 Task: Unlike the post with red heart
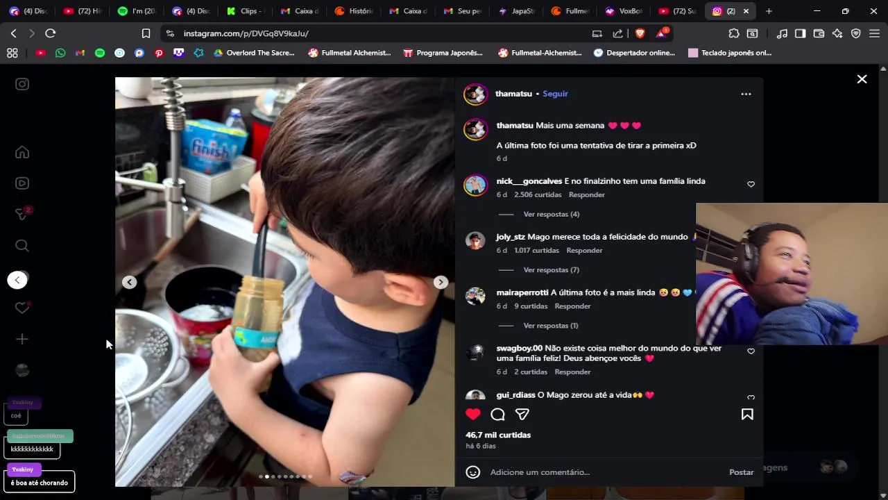[x=473, y=415]
